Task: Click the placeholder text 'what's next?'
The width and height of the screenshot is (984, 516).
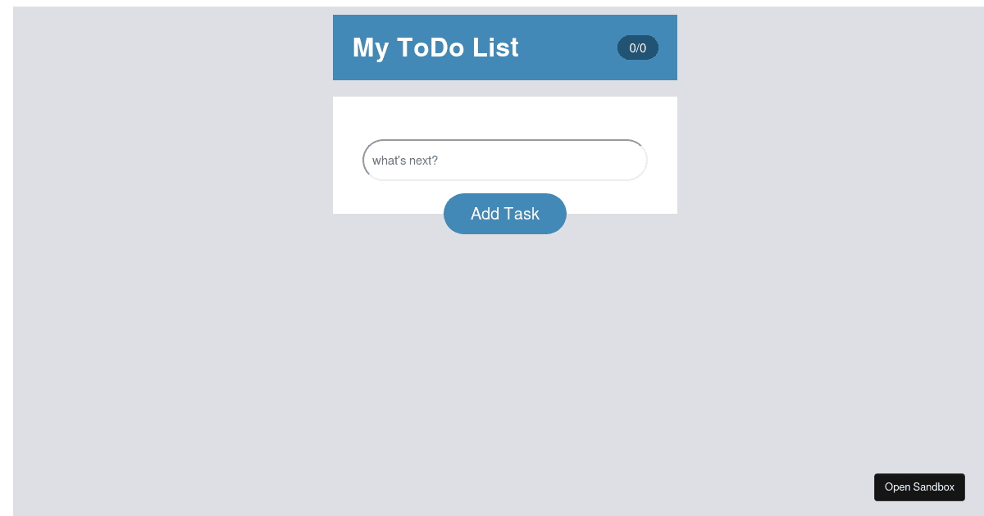Action: 405,161
